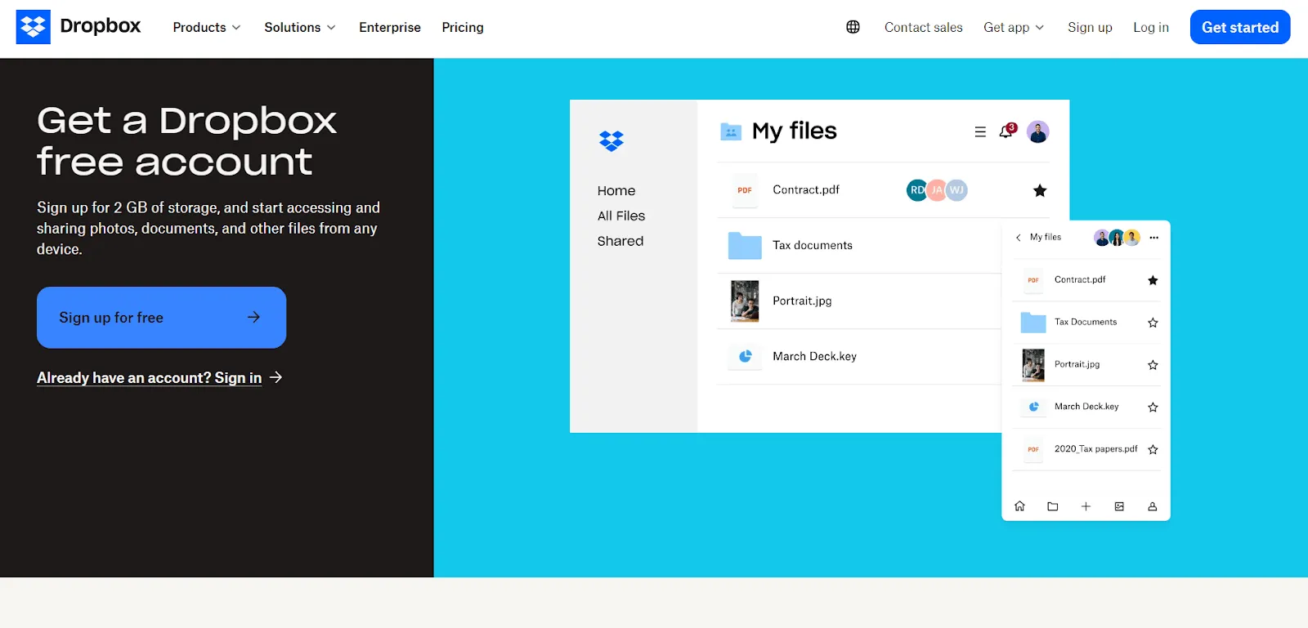
Task: Click the Portrait.jpg thumbnail in main list
Action: pos(745,301)
